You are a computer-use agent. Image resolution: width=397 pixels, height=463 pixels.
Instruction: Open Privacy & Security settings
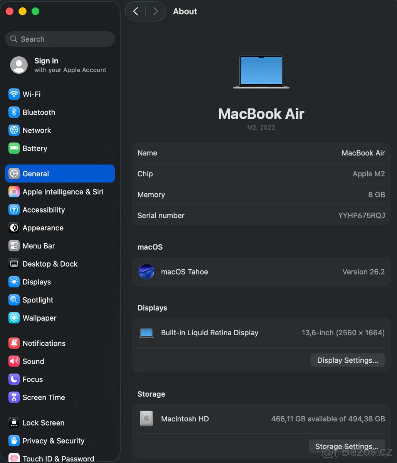[x=53, y=441]
